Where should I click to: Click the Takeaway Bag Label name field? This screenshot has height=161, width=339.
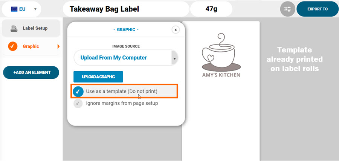(126, 9)
